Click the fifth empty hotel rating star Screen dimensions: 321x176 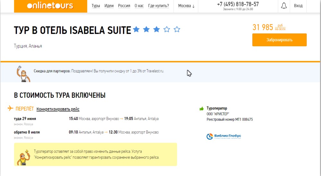(x=177, y=29)
